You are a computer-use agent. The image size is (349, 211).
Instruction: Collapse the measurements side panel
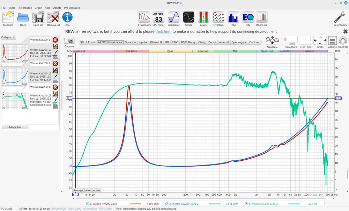(8, 37)
